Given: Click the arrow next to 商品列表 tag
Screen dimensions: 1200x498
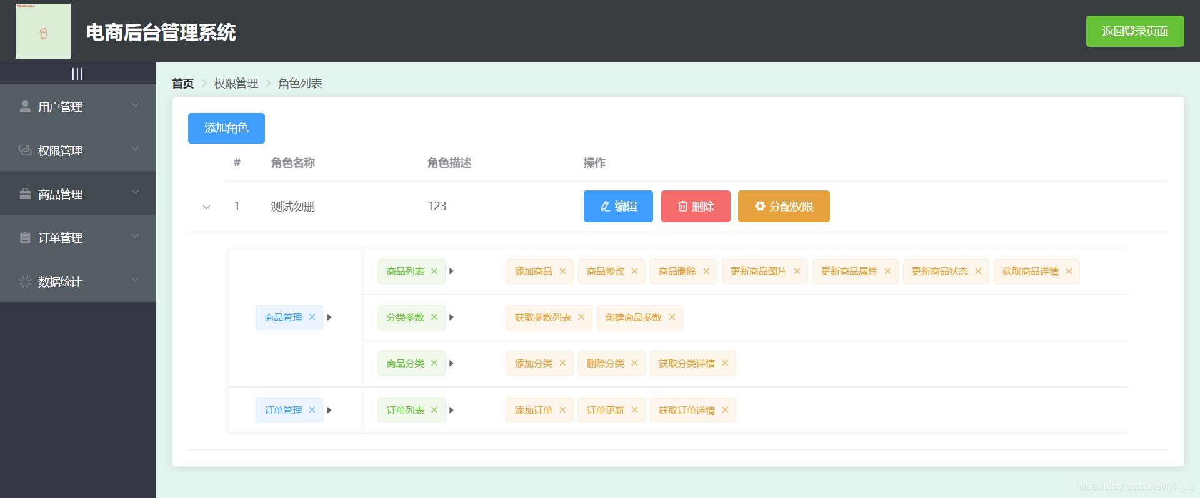Looking at the screenshot, I should (451, 271).
